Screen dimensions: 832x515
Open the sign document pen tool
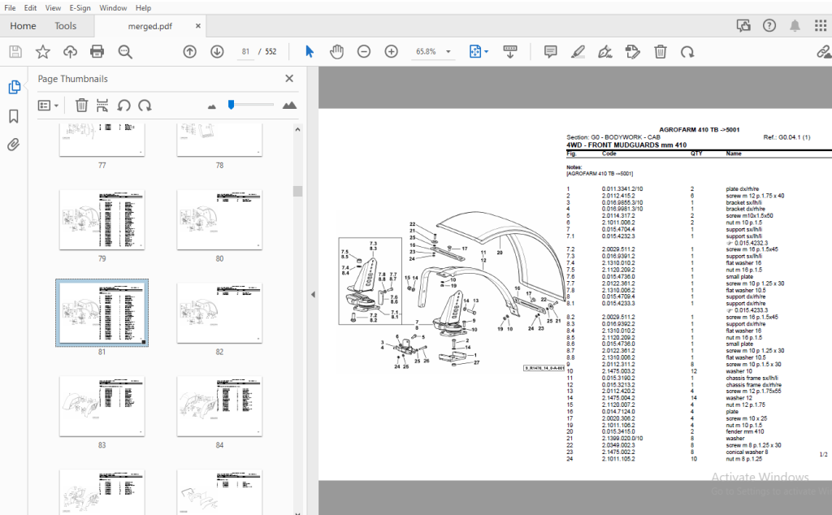604,51
